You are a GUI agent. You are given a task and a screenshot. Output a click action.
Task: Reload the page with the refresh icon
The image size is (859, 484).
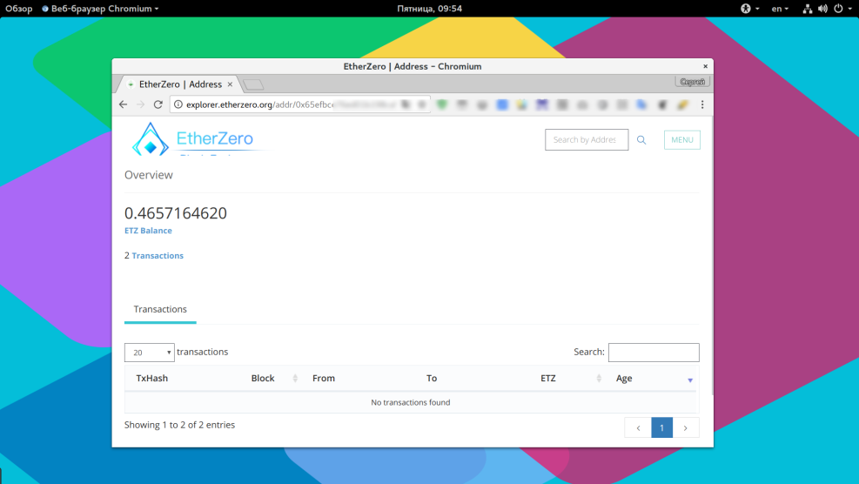(x=158, y=104)
